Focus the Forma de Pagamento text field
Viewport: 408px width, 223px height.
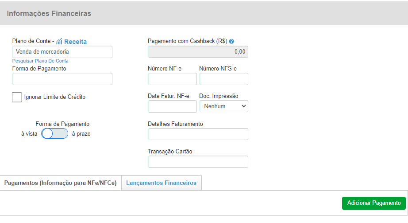[x=62, y=79]
